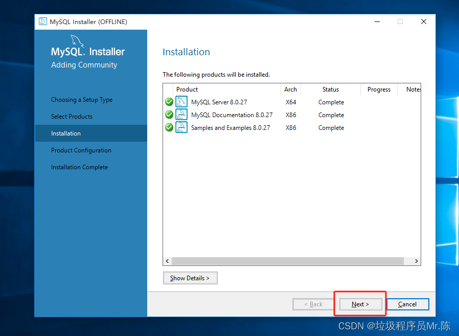Click the MySQL dolphin logo in sidebar
The height and width of the screenshot is (336, 459).
click(77, 40)
